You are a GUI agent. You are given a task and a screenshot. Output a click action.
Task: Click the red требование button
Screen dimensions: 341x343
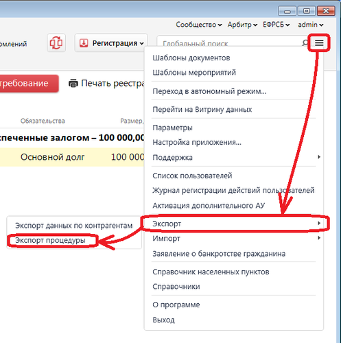coord(30,84)
